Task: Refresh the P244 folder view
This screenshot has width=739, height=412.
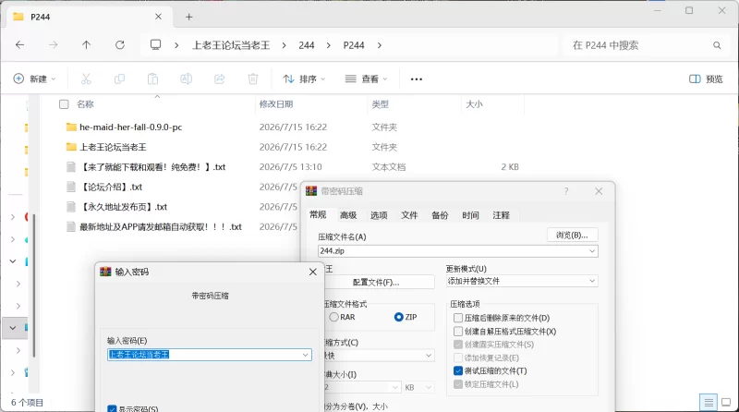Action: click(120, 44)
